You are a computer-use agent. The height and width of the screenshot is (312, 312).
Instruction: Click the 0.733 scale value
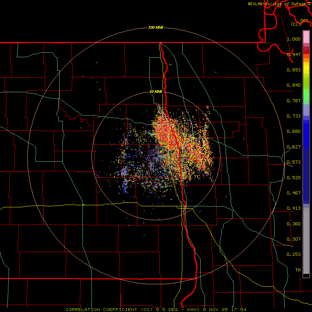[x=294, y=116]
